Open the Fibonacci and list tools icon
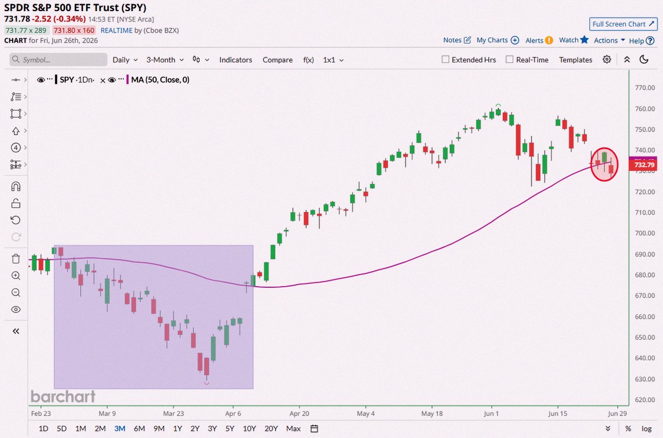 point(15,97)
